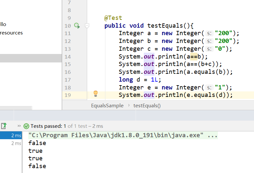
Task: Click 'Tests passed: 1' status text
Action: click(48, 126)
